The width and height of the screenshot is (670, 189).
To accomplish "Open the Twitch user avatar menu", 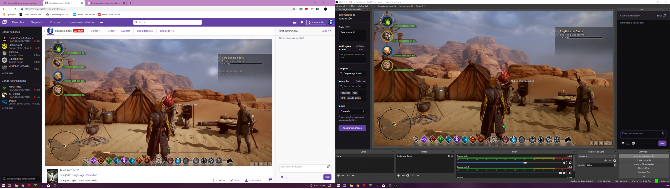I will tap(330, 22).
